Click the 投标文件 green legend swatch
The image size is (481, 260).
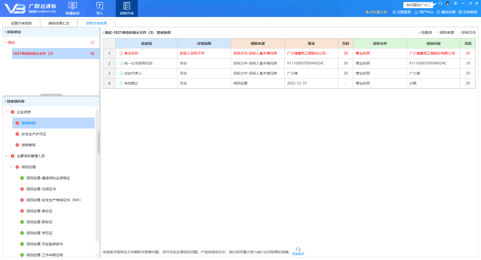pyautogui.click(x=460, y=32)
